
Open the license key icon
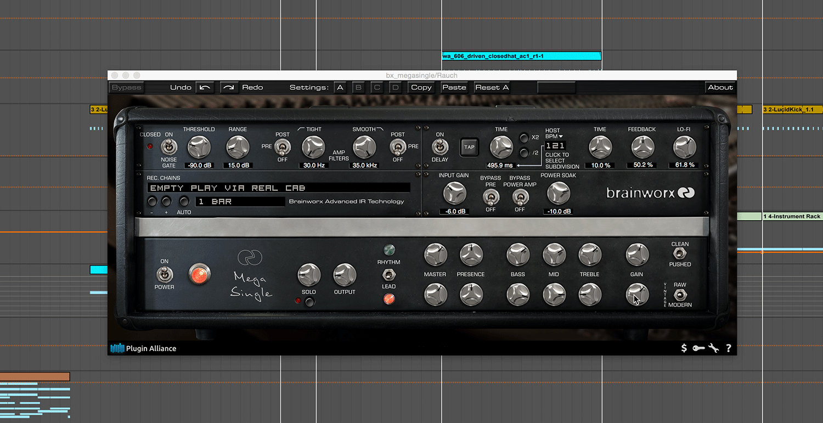tap(698, 348)
